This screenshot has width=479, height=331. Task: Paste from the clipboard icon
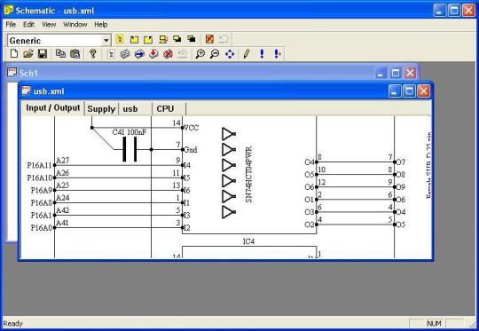(x=75, y=54)
